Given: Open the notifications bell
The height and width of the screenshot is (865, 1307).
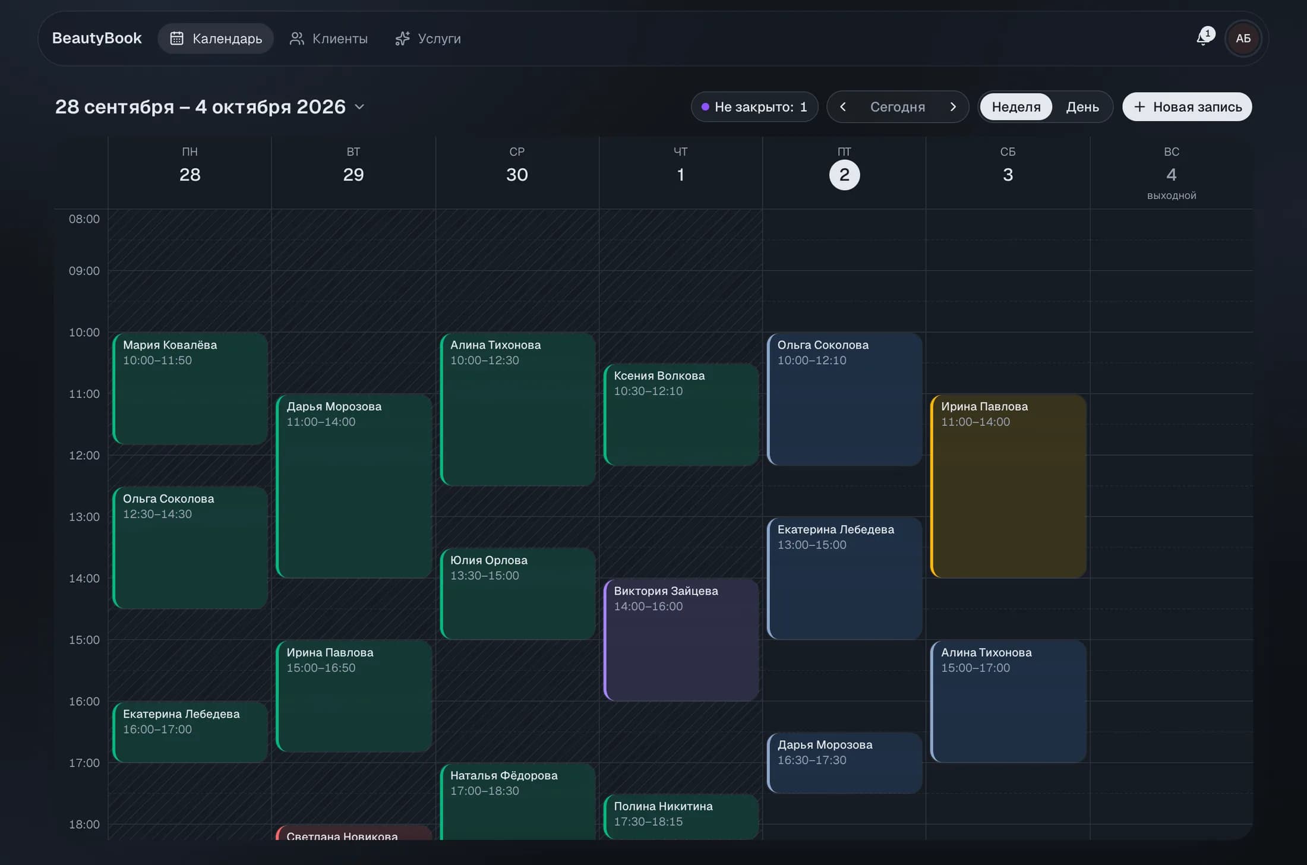Looking at the screenshot, I should [x=1204, y=38].
